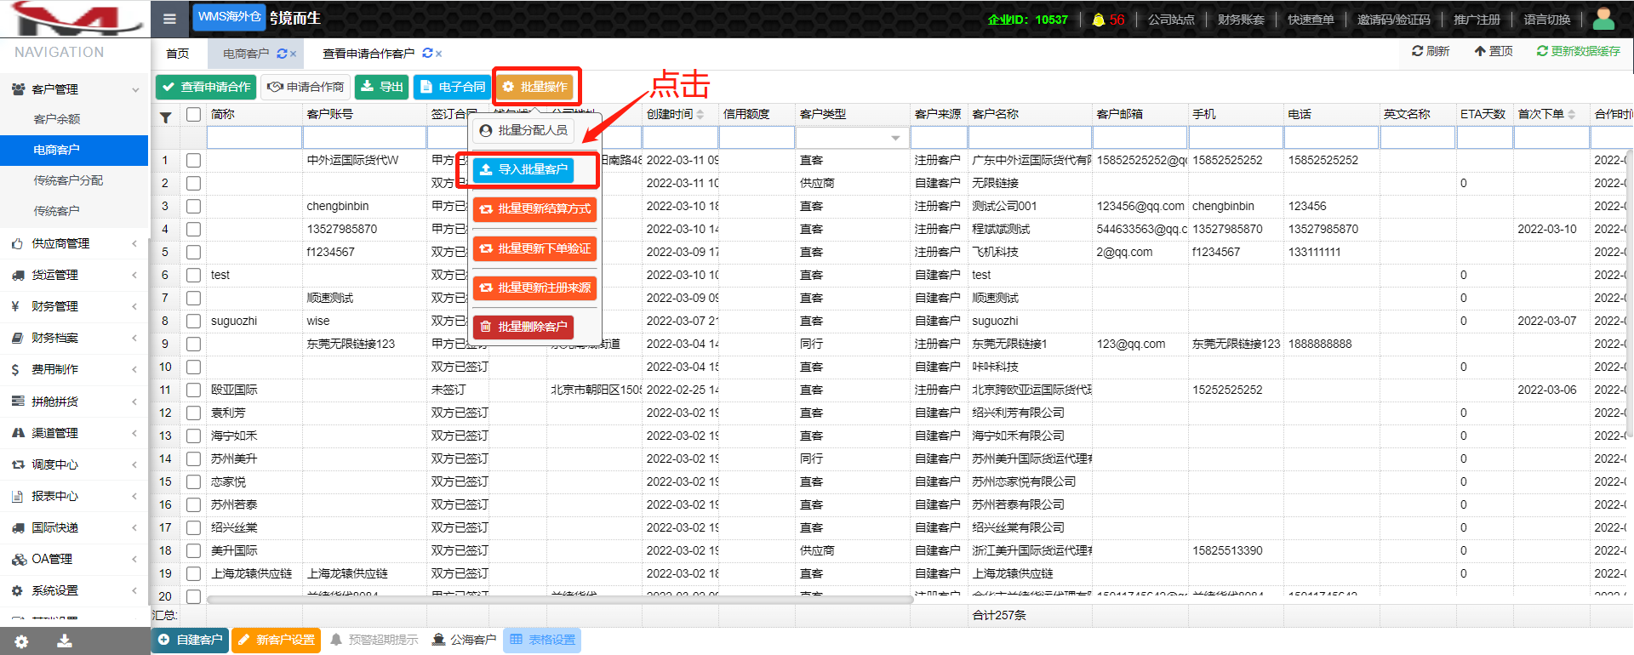Open the 客户类型 filter dropdown

895,138
